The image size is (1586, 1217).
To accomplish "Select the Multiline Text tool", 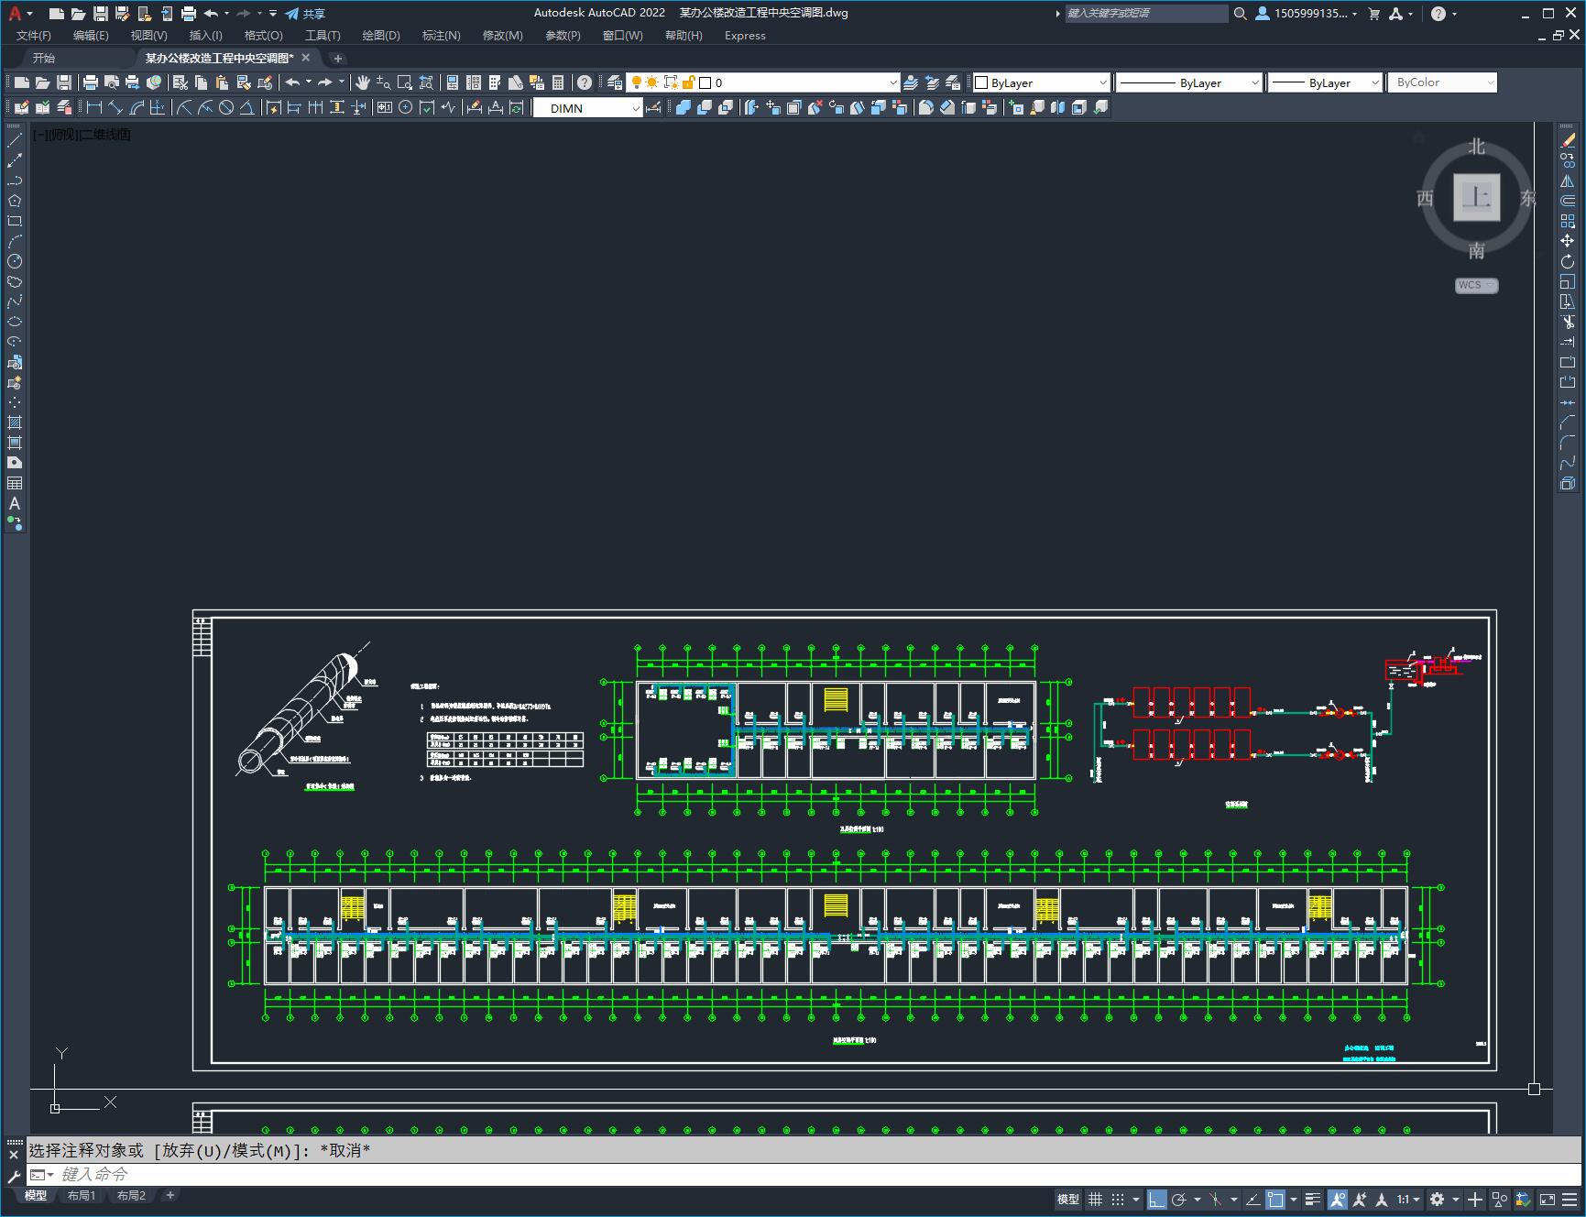I will [15, 503].
